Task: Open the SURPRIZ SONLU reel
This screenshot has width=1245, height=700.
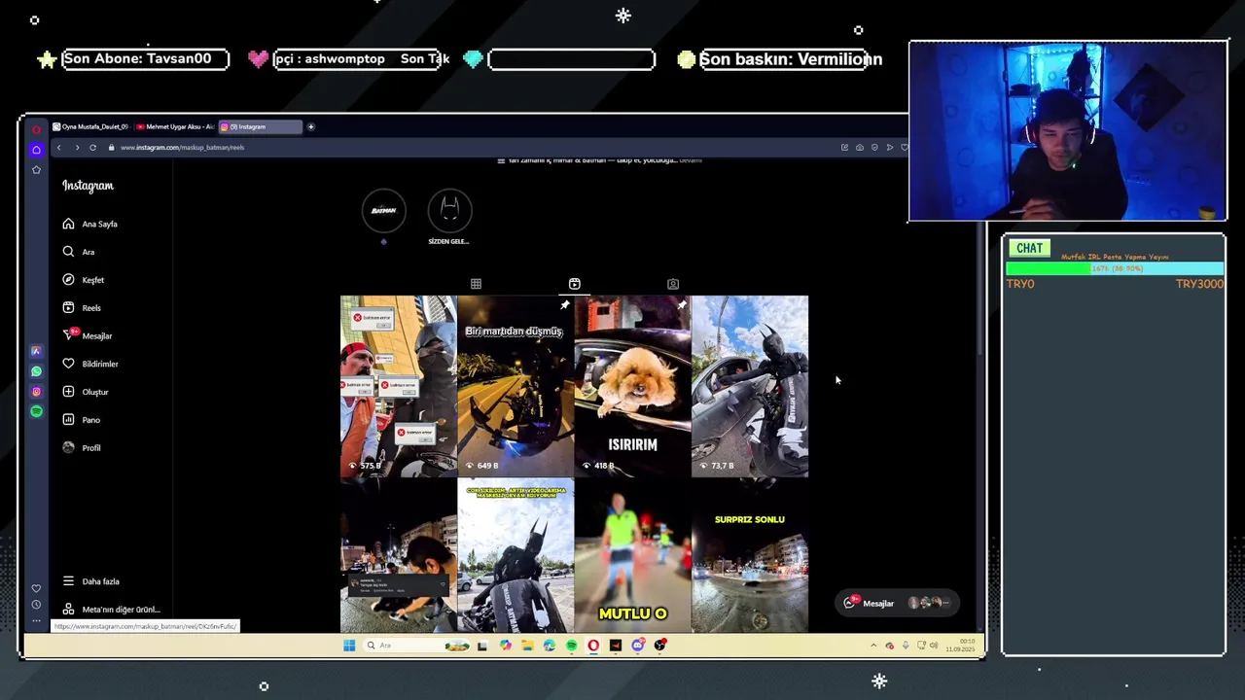Action: coord(750,556)
